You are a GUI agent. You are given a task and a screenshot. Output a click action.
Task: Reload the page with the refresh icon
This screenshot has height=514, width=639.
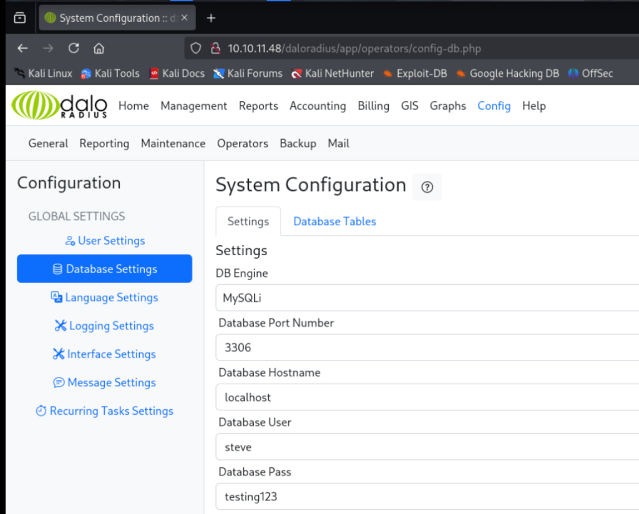pyautogui.click(x=74, y=49)
